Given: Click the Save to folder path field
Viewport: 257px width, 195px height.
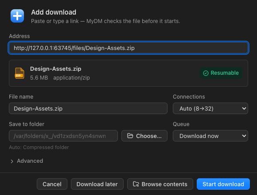Looking at the screenshot, I should [63, 136].
